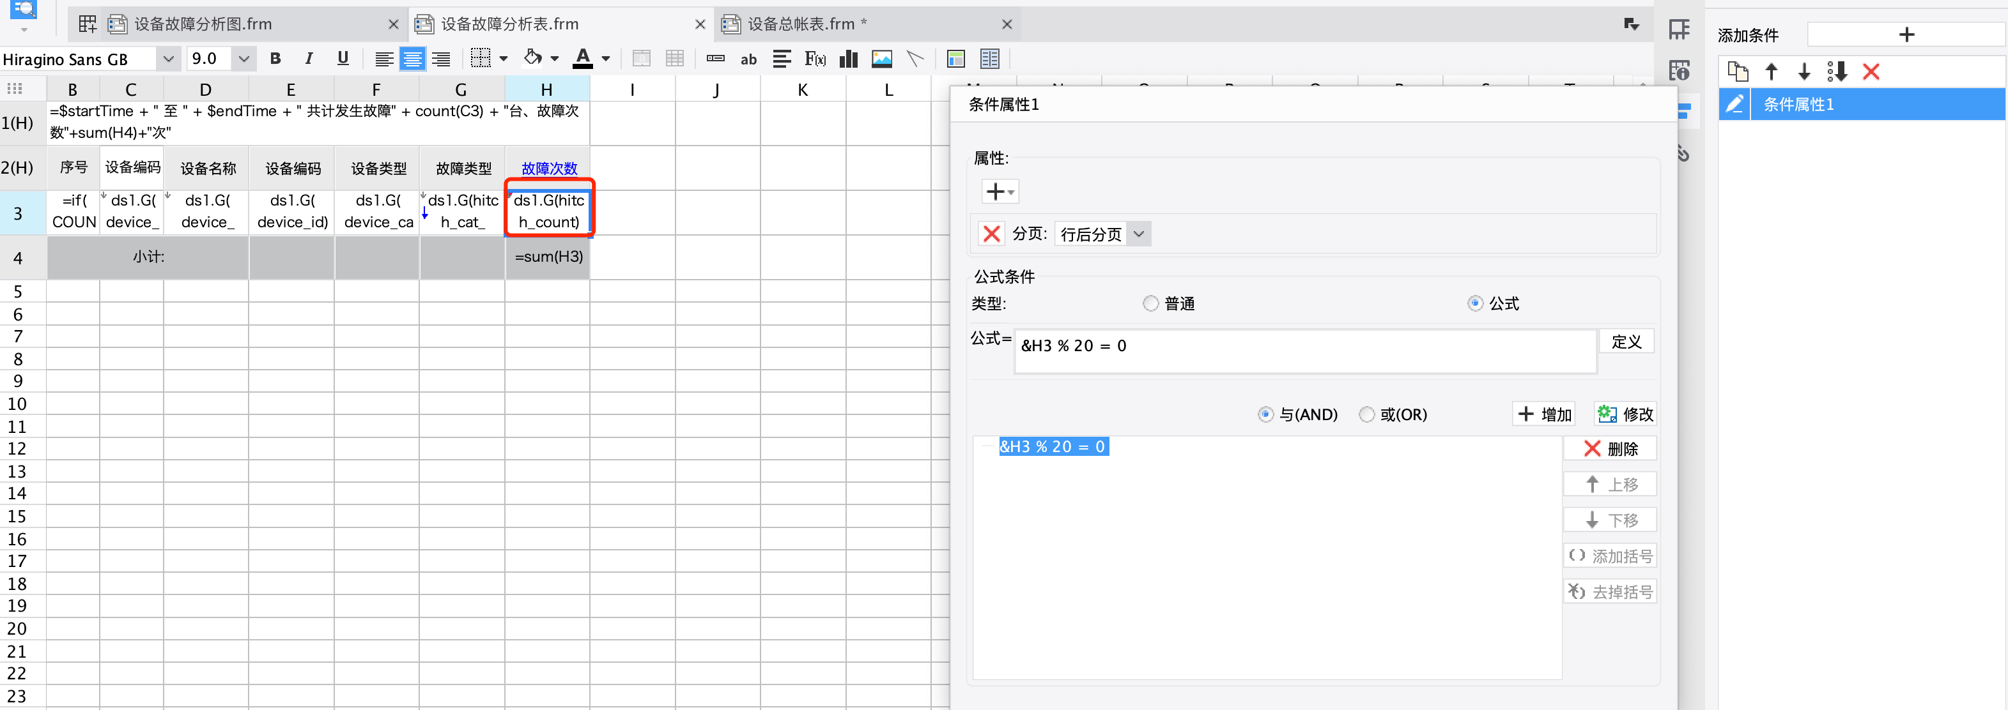Select the =sum(H3) cell

click(x=548, y=257)
